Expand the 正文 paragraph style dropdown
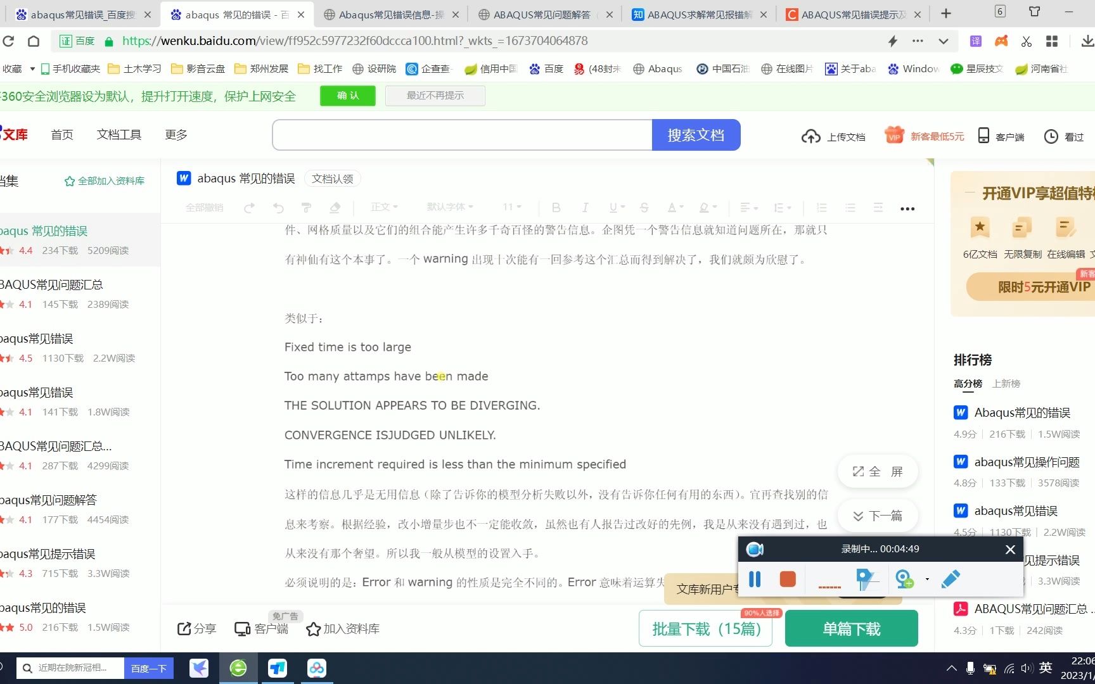The image size is (1095, 684). pyautogui.click(x=384, y=207)
